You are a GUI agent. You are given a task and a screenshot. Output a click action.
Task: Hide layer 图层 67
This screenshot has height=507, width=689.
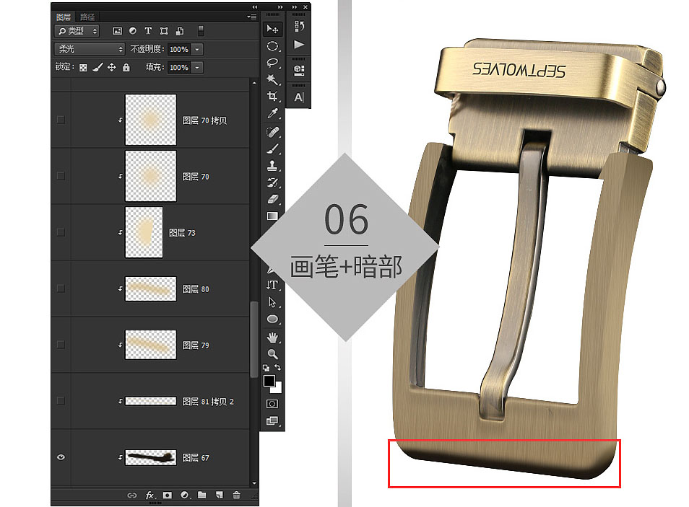[x=61, y=457]
